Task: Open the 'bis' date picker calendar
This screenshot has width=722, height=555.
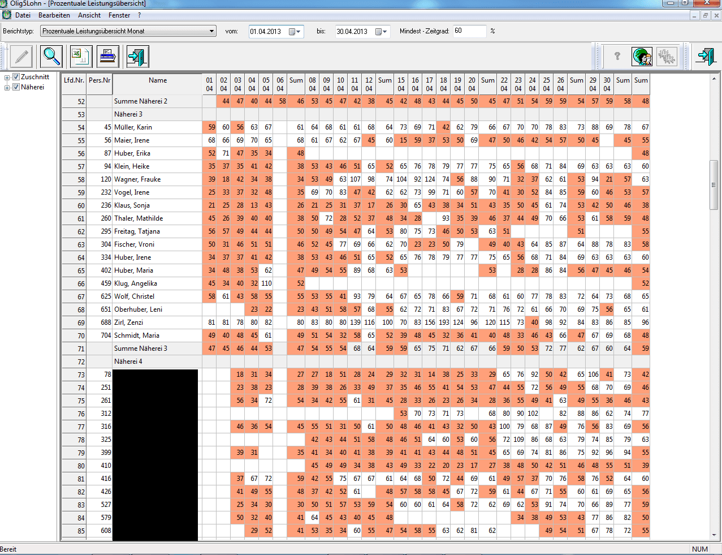Action: pos(385,32)
